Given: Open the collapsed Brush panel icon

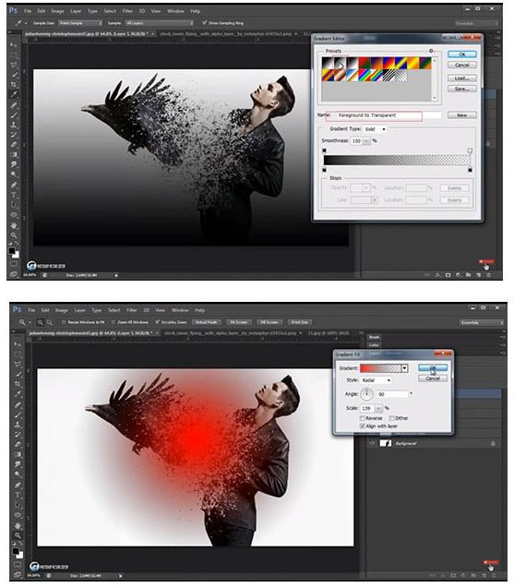Looking at the screenshot, I should (x=374, y=337).
